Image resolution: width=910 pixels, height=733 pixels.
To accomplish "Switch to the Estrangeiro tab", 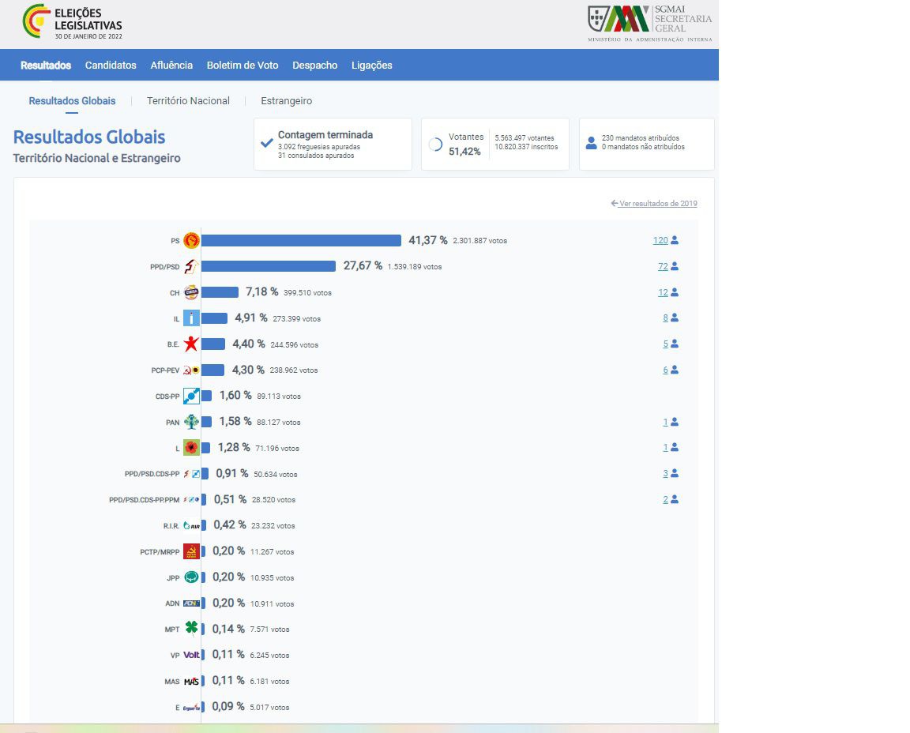I will pyautogui.click(x=286, y=101).
